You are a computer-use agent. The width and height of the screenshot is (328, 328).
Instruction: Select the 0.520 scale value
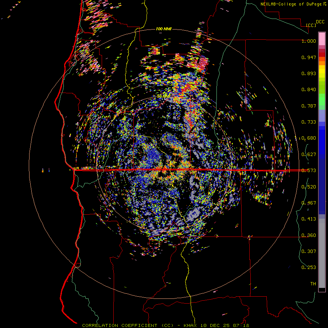tap(309, 187)
